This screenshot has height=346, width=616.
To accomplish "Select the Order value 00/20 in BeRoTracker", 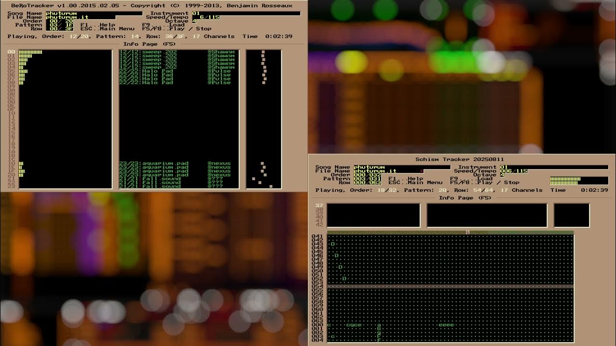I will coord(59,21).
